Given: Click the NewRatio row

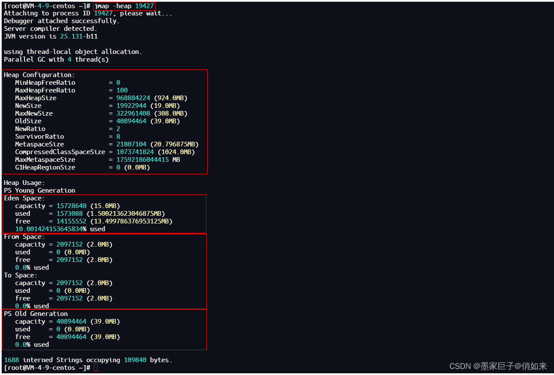Looking at the screenshot, I should pyautogui.click(x=68, y=129).
